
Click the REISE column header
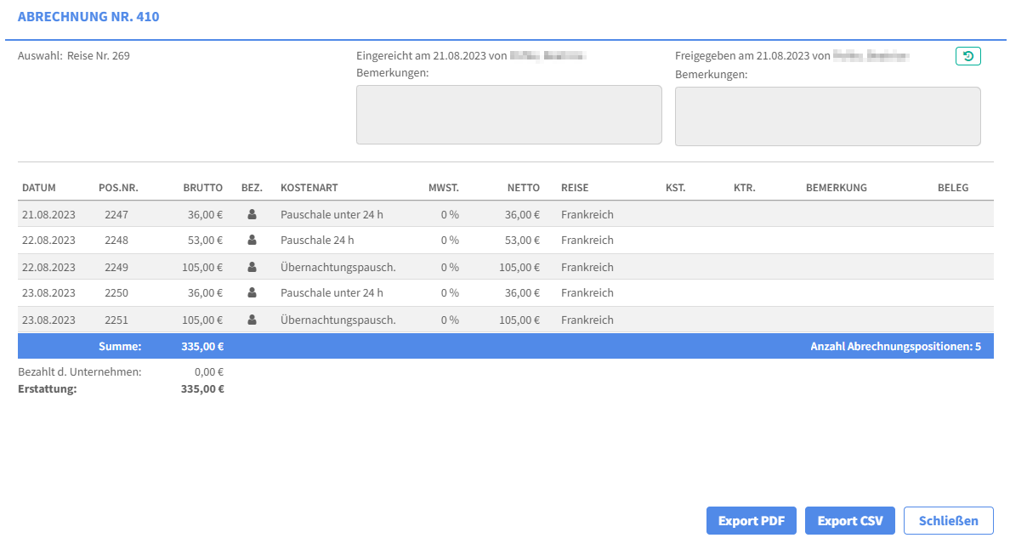point(575,188)
